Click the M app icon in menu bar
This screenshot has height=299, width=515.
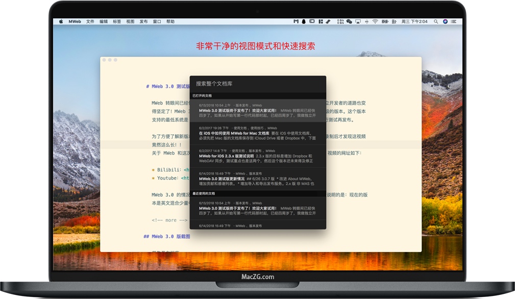(x=296, y=21)
